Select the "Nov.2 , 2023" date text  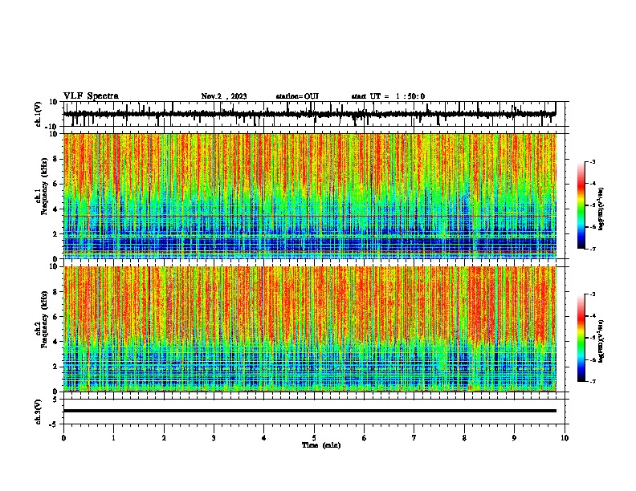click(224, 96)
